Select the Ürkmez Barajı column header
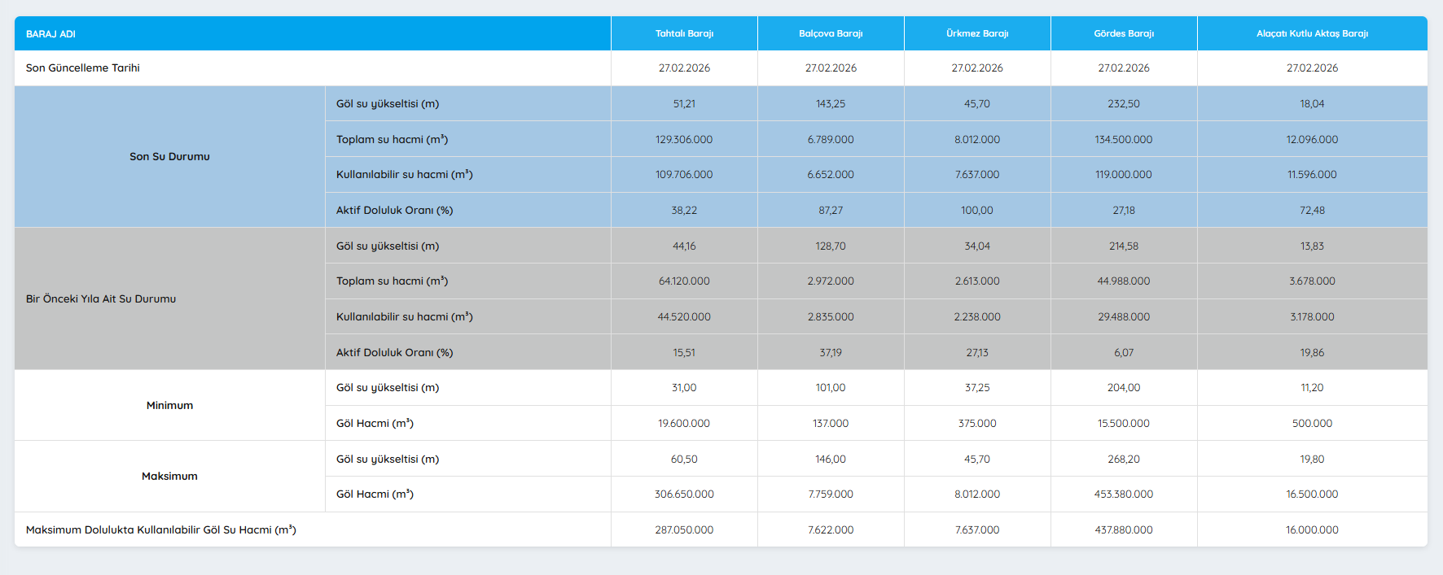Image resolution: width=1443 pixels, height=575 pixels. pos(977,34)
